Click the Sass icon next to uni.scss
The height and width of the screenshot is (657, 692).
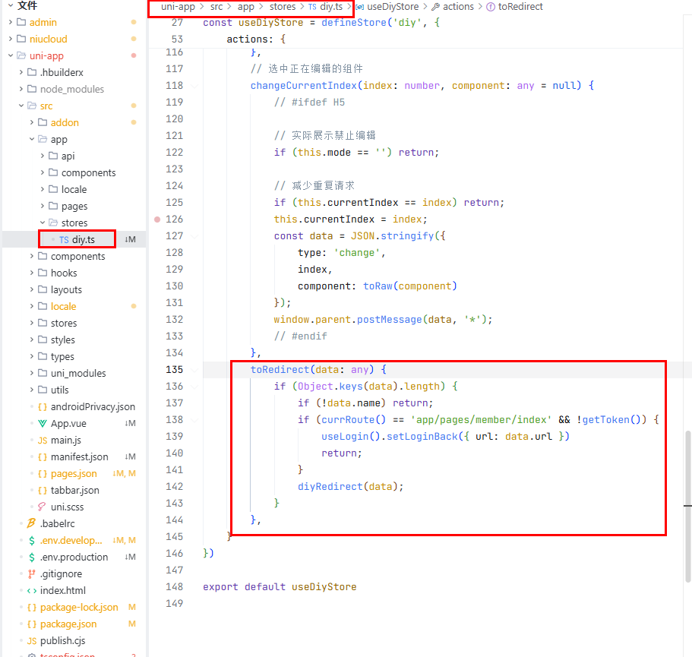coord(43,507)
